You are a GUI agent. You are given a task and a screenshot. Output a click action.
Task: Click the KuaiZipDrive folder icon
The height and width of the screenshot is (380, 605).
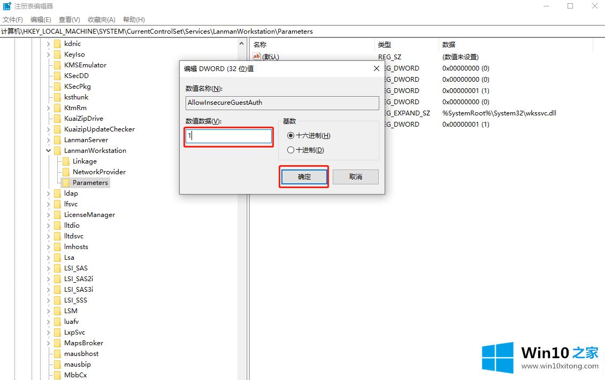tap(57, 119)
